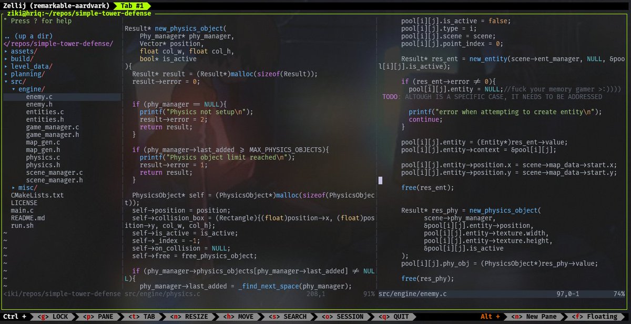Click the 91% scroll indicator
The width and height of the screenshot is (631, 324).
tap(369, 294)
